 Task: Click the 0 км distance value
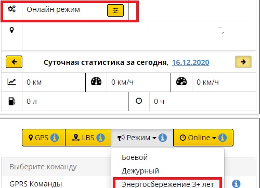pos(34,82)
